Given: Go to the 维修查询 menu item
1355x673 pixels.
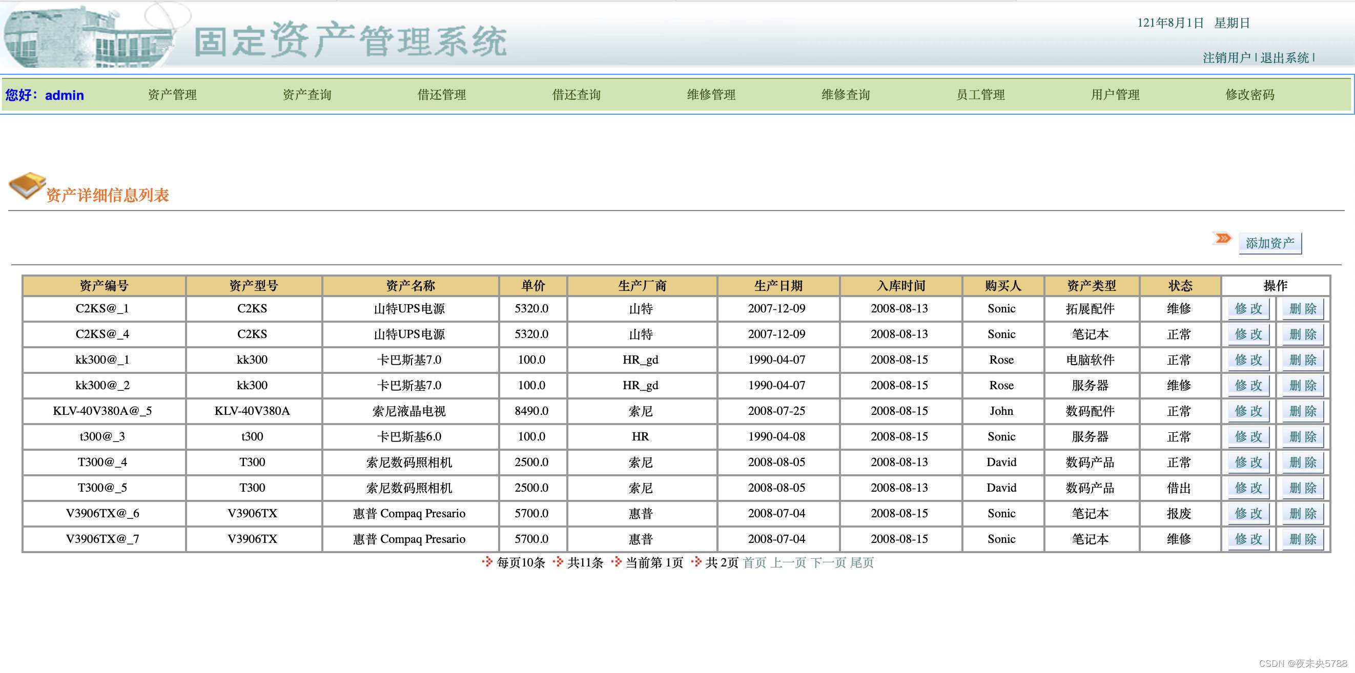Looking at the screenshot, I should [845, 95].
